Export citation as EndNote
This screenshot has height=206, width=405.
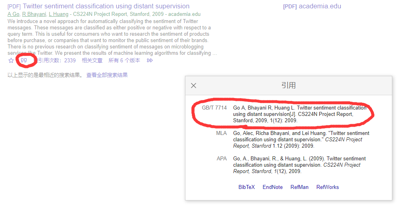pyautogui.click(x=272, y=187)
